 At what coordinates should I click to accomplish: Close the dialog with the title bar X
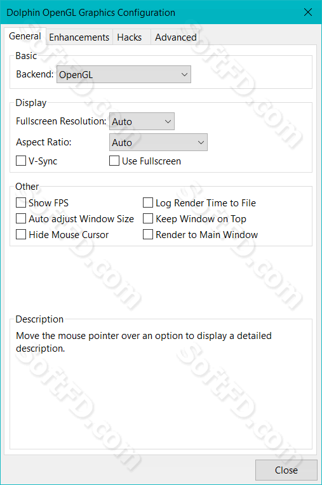tap(308, 12)
